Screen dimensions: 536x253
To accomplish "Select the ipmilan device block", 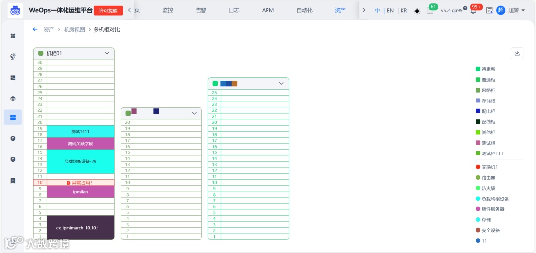I will pos(80,192).
